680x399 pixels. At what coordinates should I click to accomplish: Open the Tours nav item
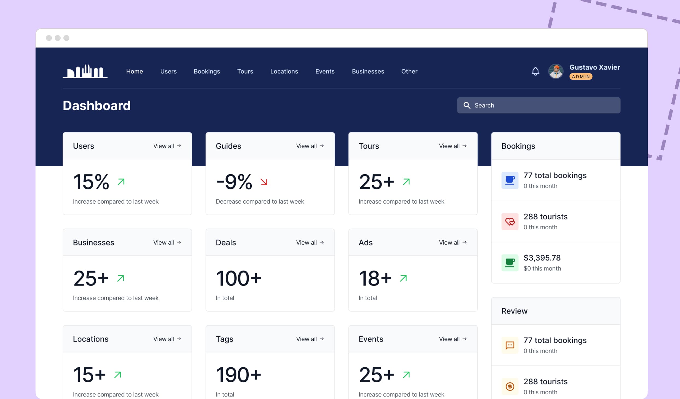[245, 71]
